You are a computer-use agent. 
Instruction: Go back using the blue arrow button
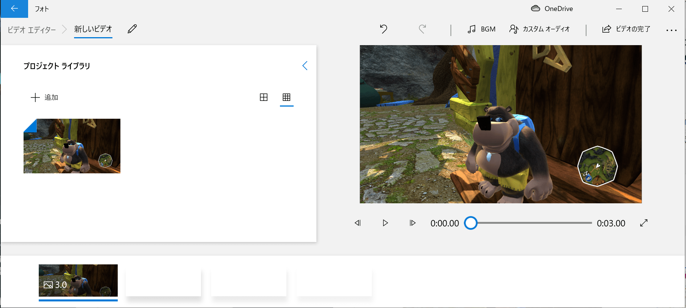point(14,9)
